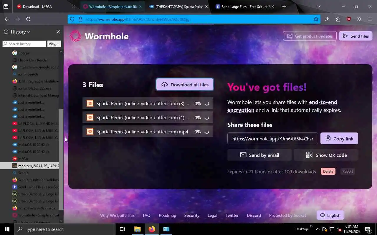Show hidden system tray icons
Viewport: 377px width, 235px height.
[318, 229]
